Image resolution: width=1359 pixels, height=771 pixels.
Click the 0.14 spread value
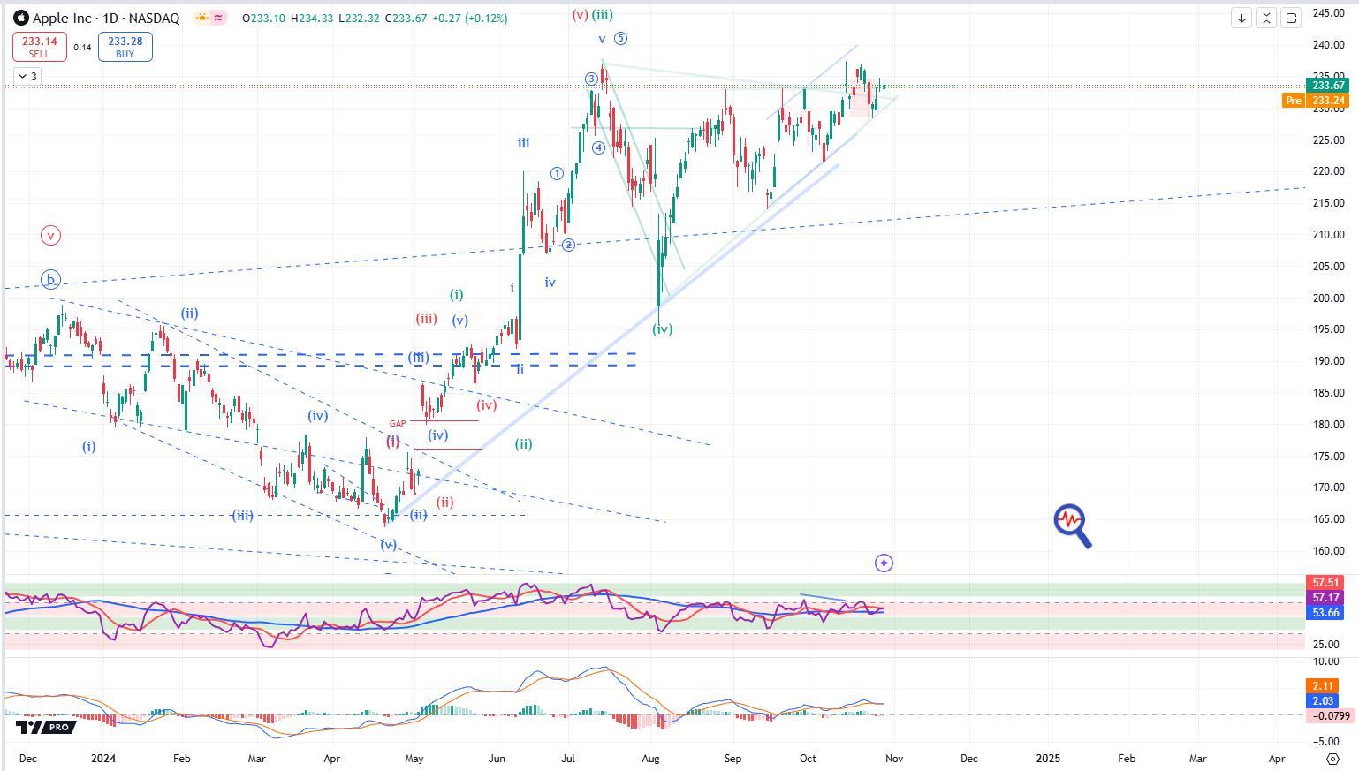coord(82,48)
